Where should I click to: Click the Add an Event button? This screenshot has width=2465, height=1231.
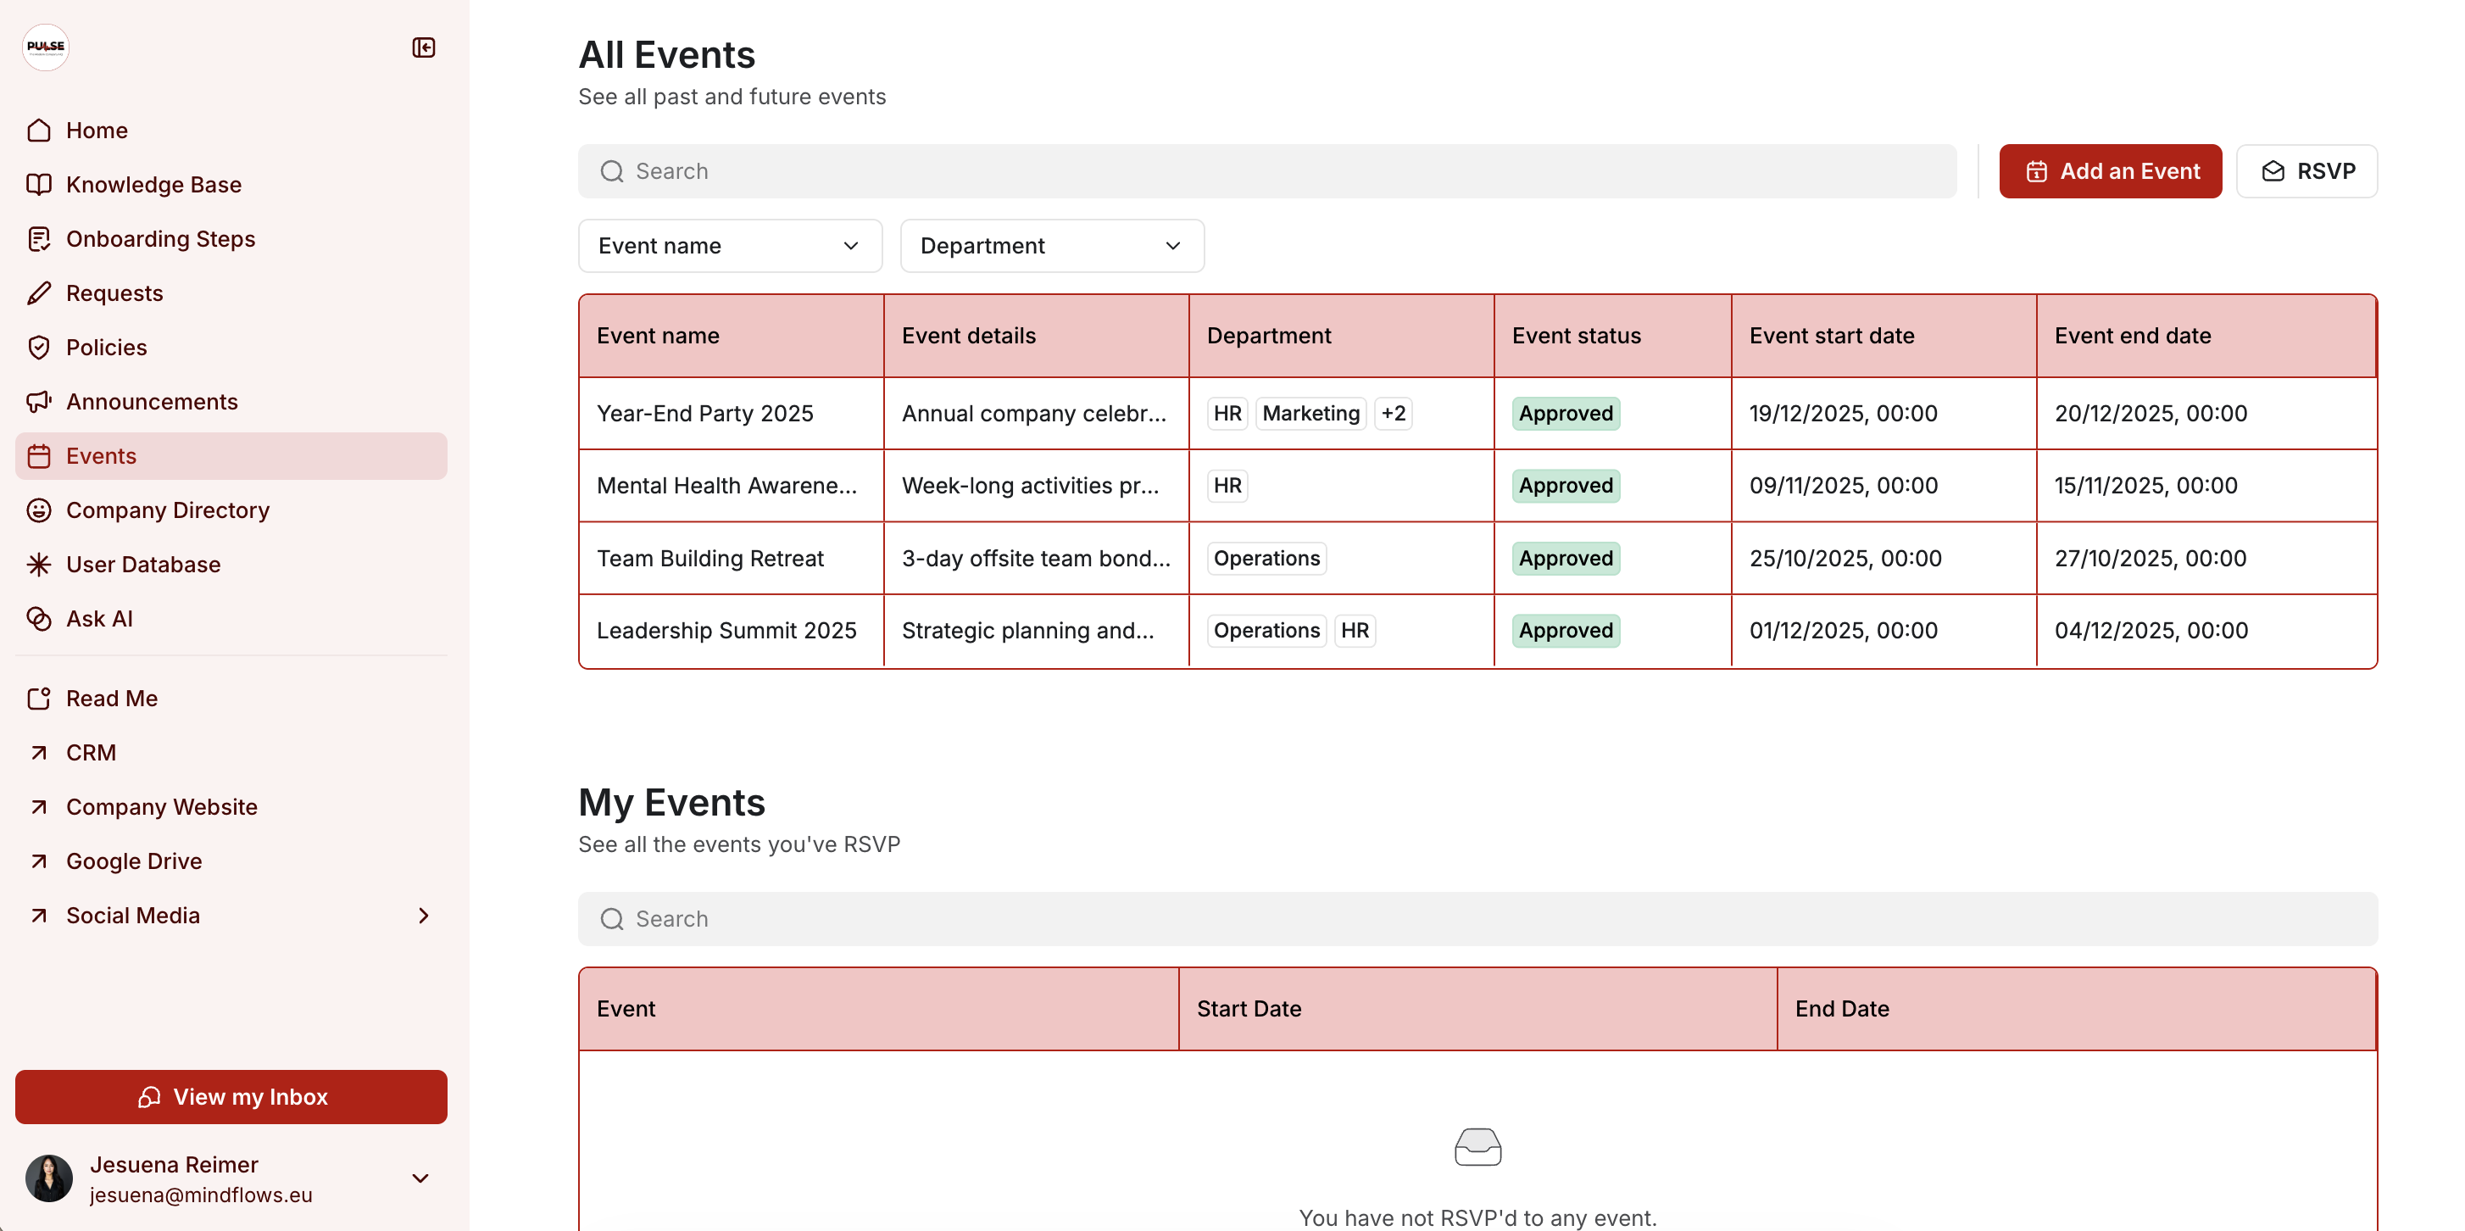click(2109, 171)
